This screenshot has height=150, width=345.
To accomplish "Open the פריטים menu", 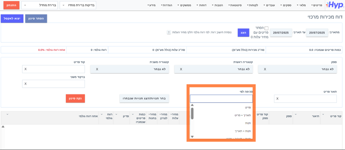I will pos(317,5).
